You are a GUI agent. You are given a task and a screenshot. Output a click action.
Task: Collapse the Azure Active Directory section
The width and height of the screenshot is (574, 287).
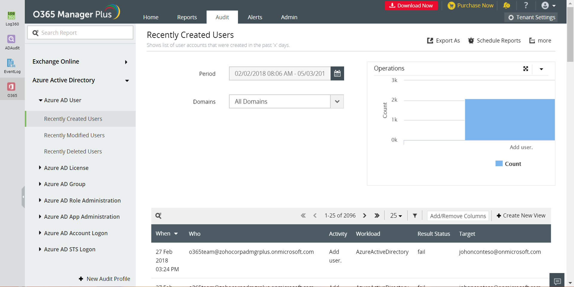click(x=80, y=80)
